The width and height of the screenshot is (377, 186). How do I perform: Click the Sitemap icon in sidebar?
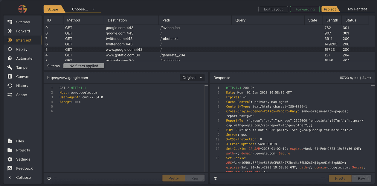[x=10, y=22]
